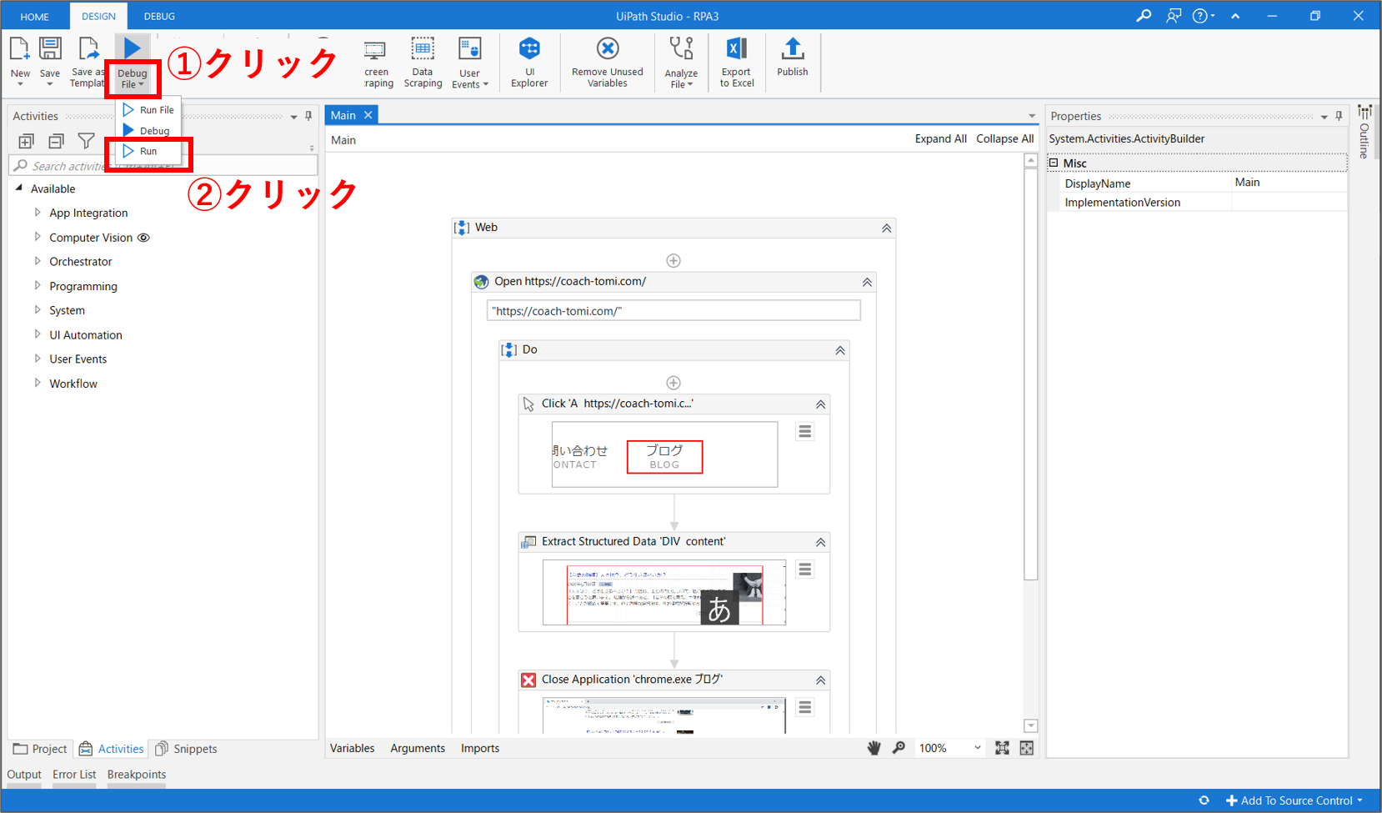1382x813 pixels.
Task: Collapse the Misc property section
Action: point(1054,163)
